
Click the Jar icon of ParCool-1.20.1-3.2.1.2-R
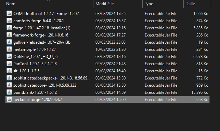(9, 63)
